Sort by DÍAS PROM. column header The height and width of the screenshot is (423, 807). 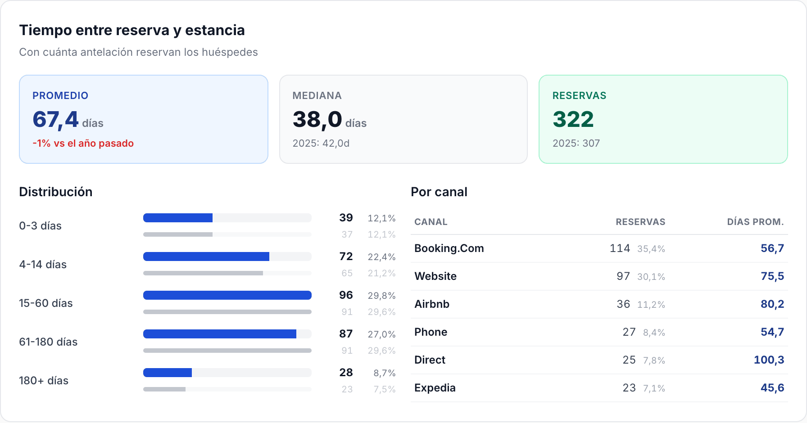[x=755, y=222]
